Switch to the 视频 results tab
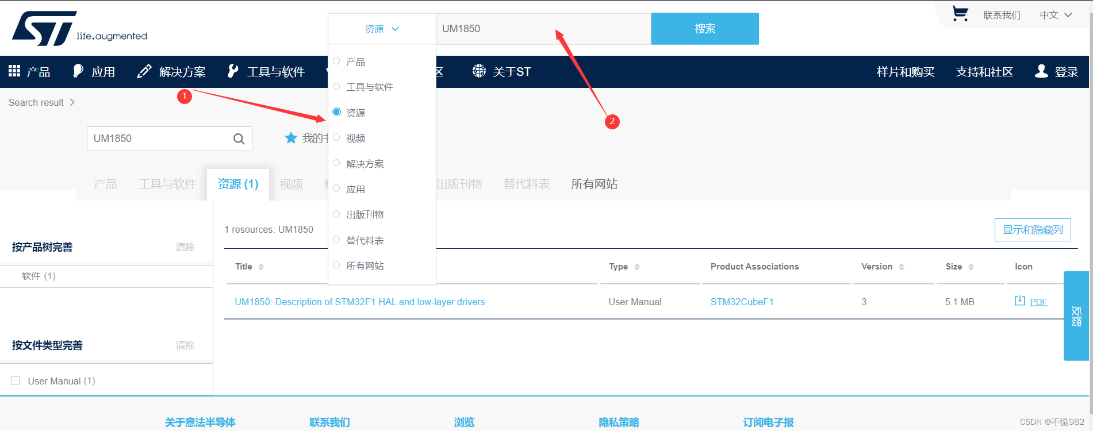Viewport: 1093px width, 431px height. [x=291, y=184]
